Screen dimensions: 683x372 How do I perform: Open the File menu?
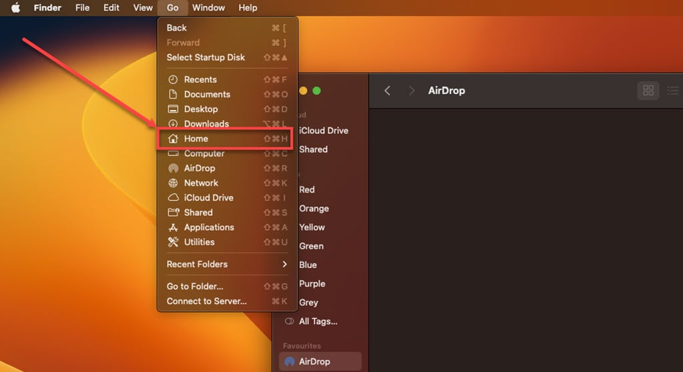pyautogui.click(x=82, y=8)
